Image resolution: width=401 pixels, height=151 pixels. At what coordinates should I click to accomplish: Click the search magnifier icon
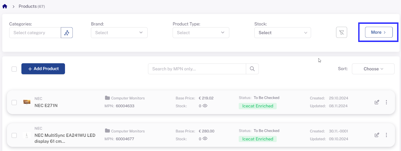(x=252, y=69)
